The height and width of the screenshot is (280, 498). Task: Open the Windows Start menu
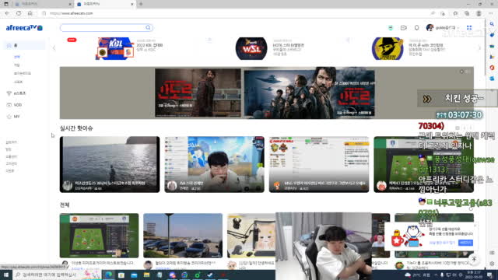pyautogui.click(x=6, y=275)
